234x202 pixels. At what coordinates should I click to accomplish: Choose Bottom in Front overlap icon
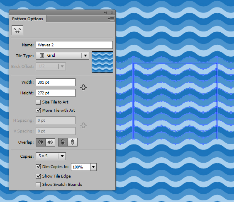click(73, 142)
